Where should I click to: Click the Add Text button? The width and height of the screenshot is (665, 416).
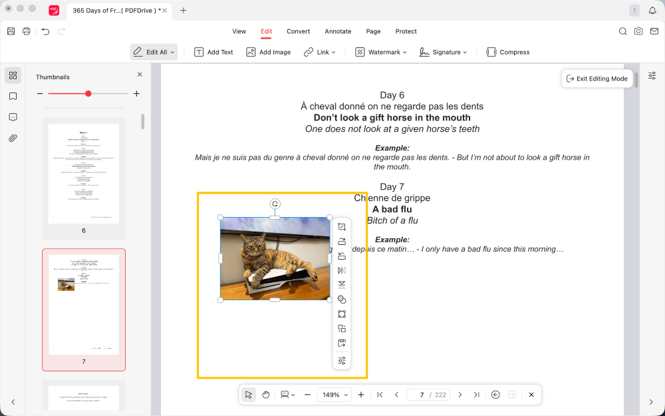click(x=213, y=52)
